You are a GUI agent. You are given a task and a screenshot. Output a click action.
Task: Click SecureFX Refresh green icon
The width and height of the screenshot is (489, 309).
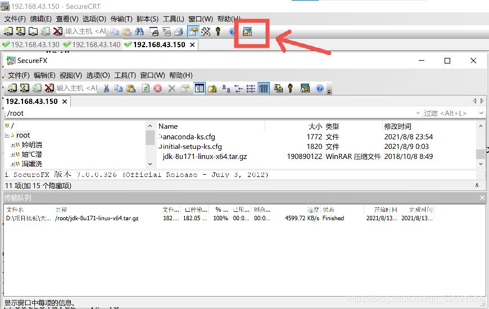[146, 89]
